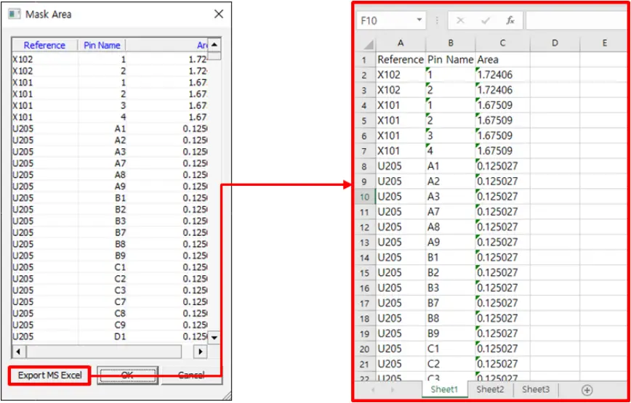Select Excel column B header
The height and width of the screenshot is (403, 631).
451,43
